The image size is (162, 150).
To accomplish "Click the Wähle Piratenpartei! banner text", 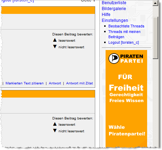I will (x=127, y=131).
